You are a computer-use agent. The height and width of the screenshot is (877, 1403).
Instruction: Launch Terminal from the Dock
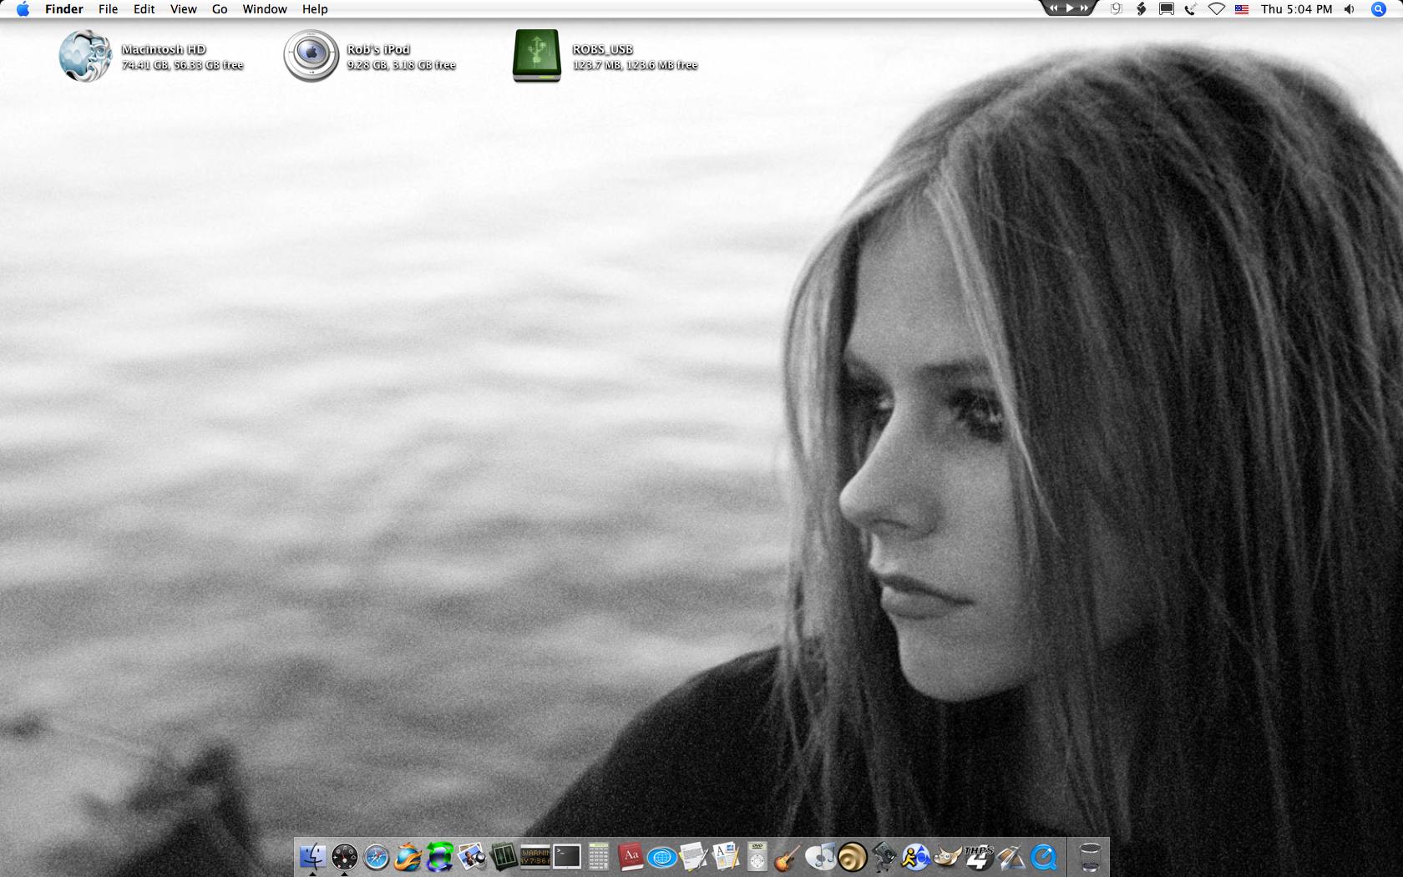pyautogui.click(x=567, y=857)
